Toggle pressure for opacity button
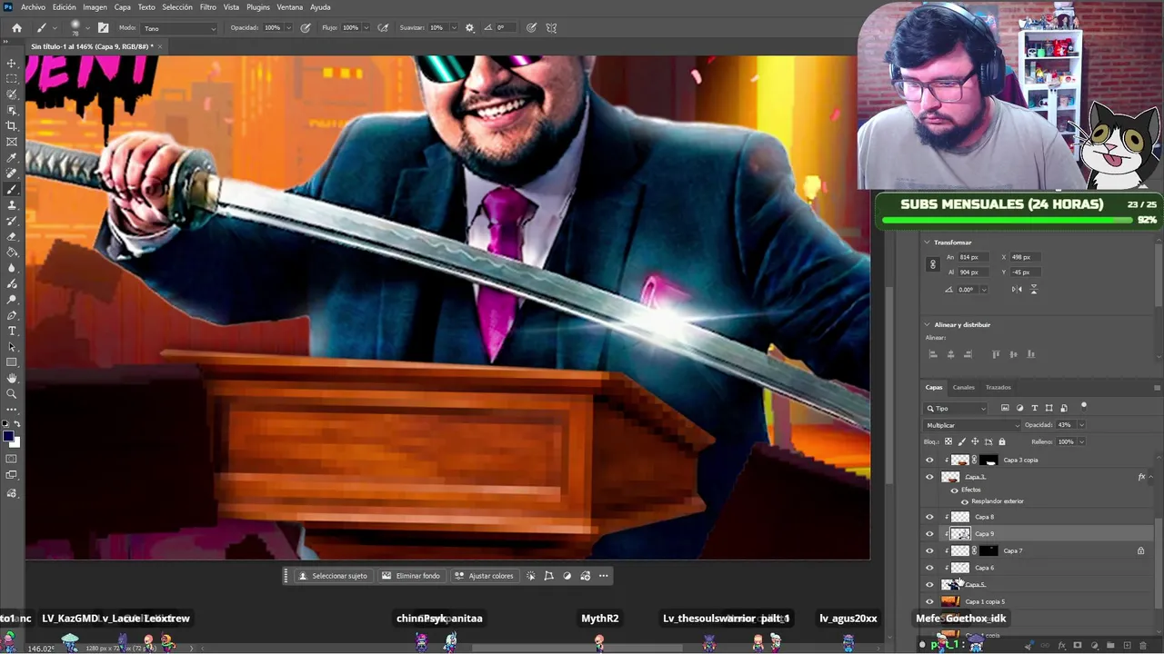 [x=306, y=28]
